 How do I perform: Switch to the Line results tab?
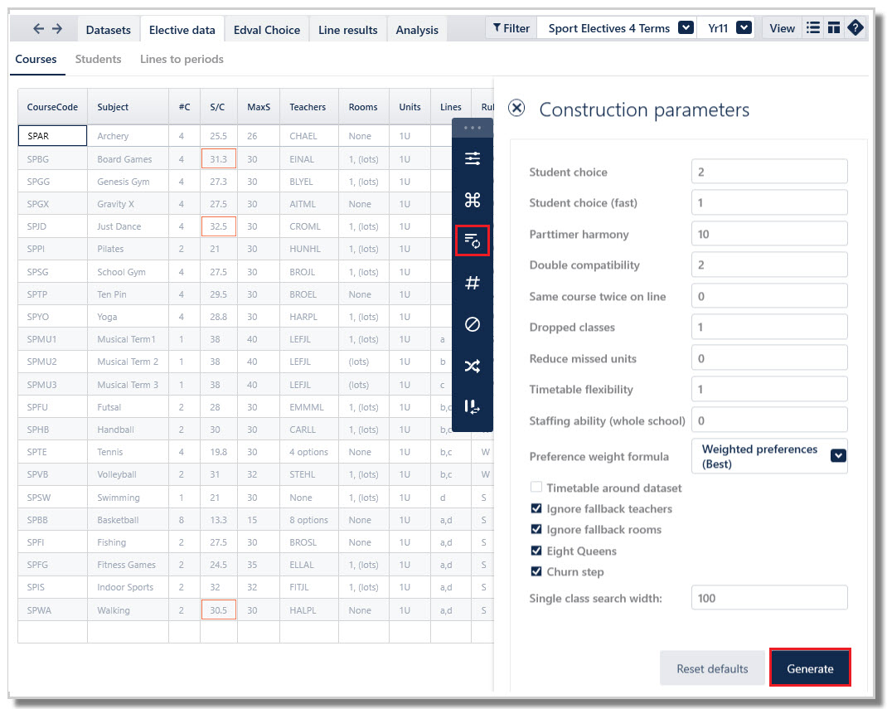348,29
